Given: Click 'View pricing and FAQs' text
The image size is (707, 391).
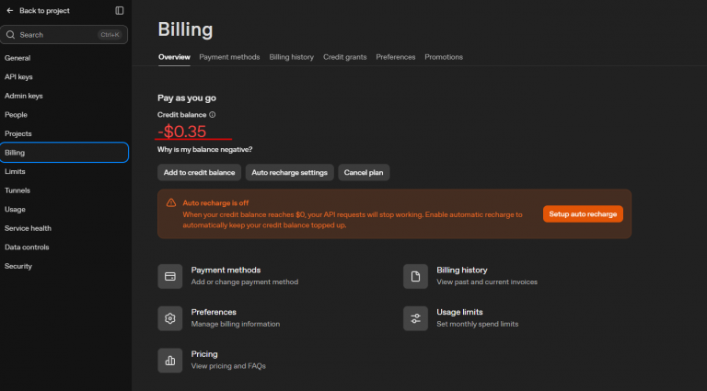Looking at the screenshot, I should [x=228, y=366].
